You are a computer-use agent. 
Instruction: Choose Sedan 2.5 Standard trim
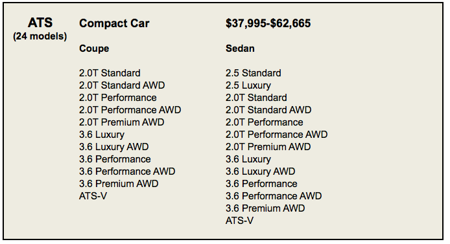[253, 73]
